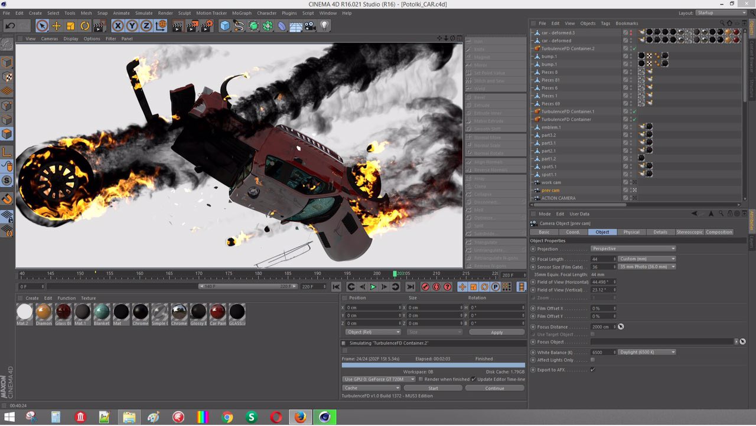Activate the Move tool in top toolbar
This screenshot has height=426, width=756.
click(57, 25)
